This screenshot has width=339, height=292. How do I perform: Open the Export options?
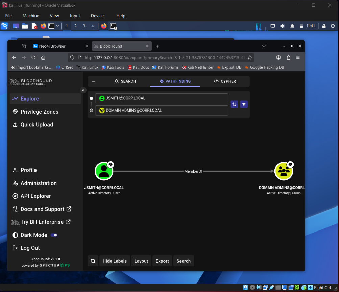pos(162,261)
